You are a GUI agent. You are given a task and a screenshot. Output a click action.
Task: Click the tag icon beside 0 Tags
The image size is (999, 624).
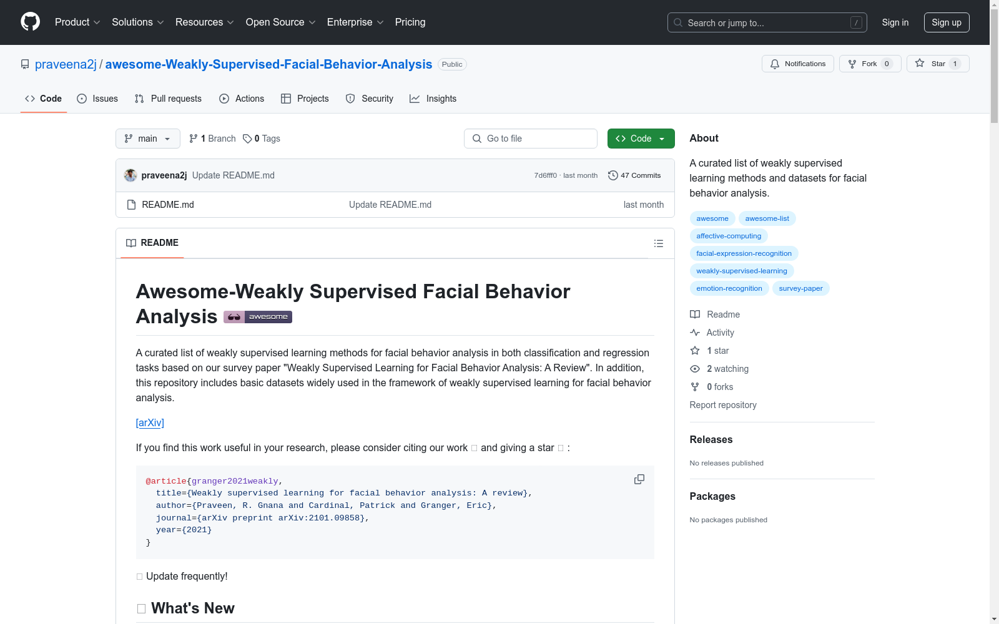(247, 139)
